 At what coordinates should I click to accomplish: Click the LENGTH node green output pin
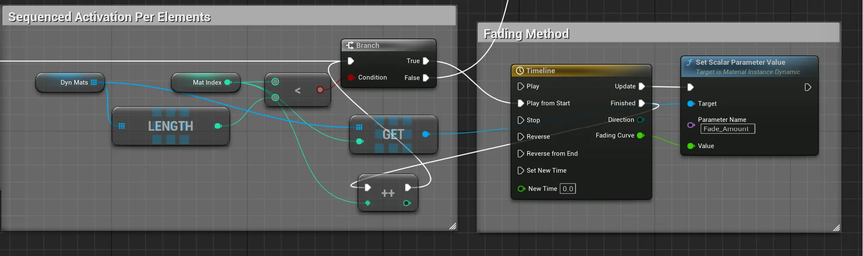(218, 126)
